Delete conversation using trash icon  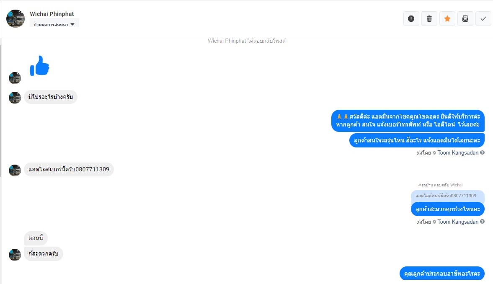tap(429, 18)
